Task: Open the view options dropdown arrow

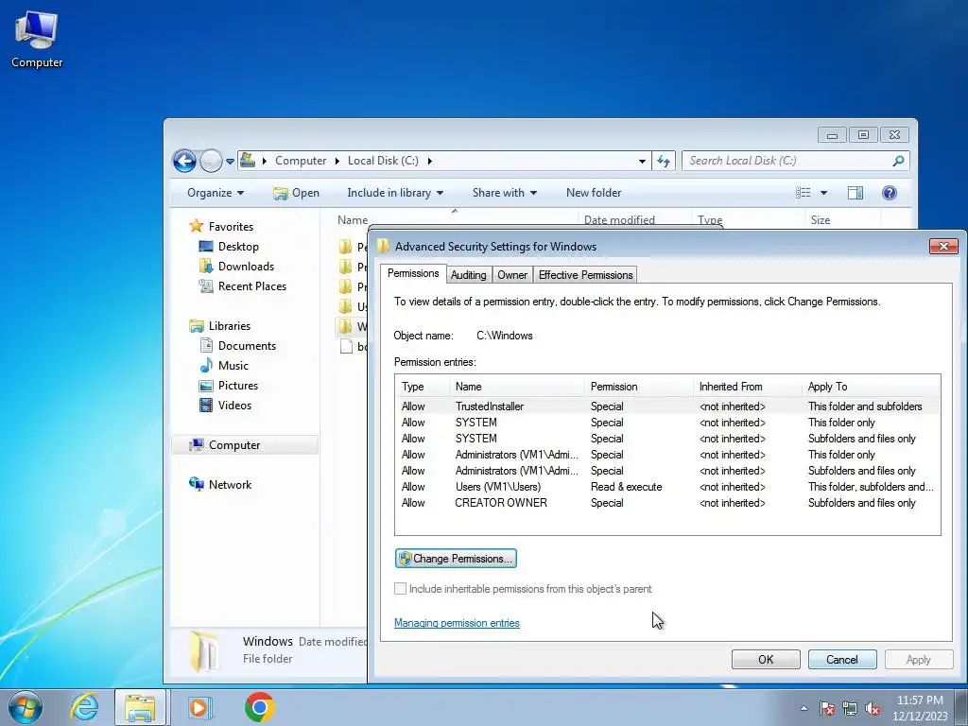Action: click(x=823, y=193)
